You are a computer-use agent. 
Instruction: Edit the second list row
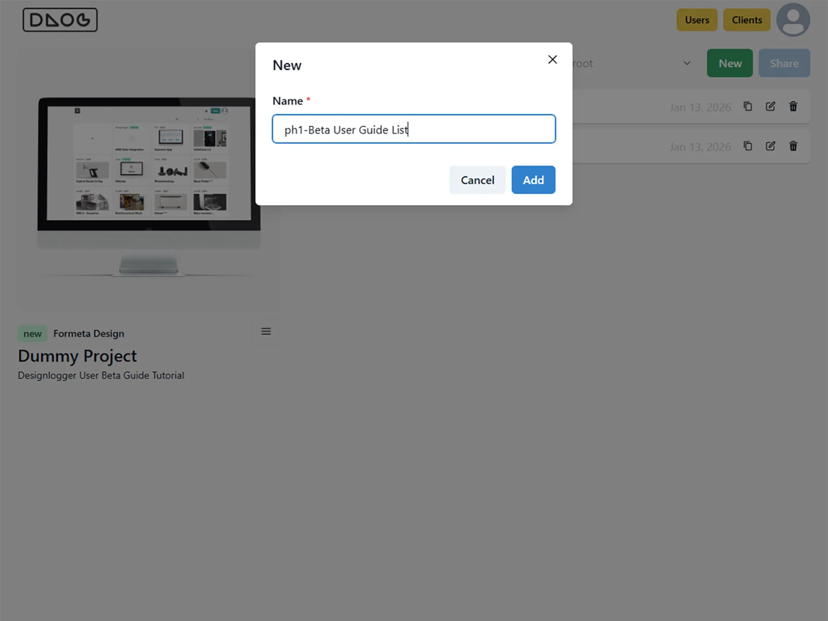pyautogui.click(x=771, y=146)
